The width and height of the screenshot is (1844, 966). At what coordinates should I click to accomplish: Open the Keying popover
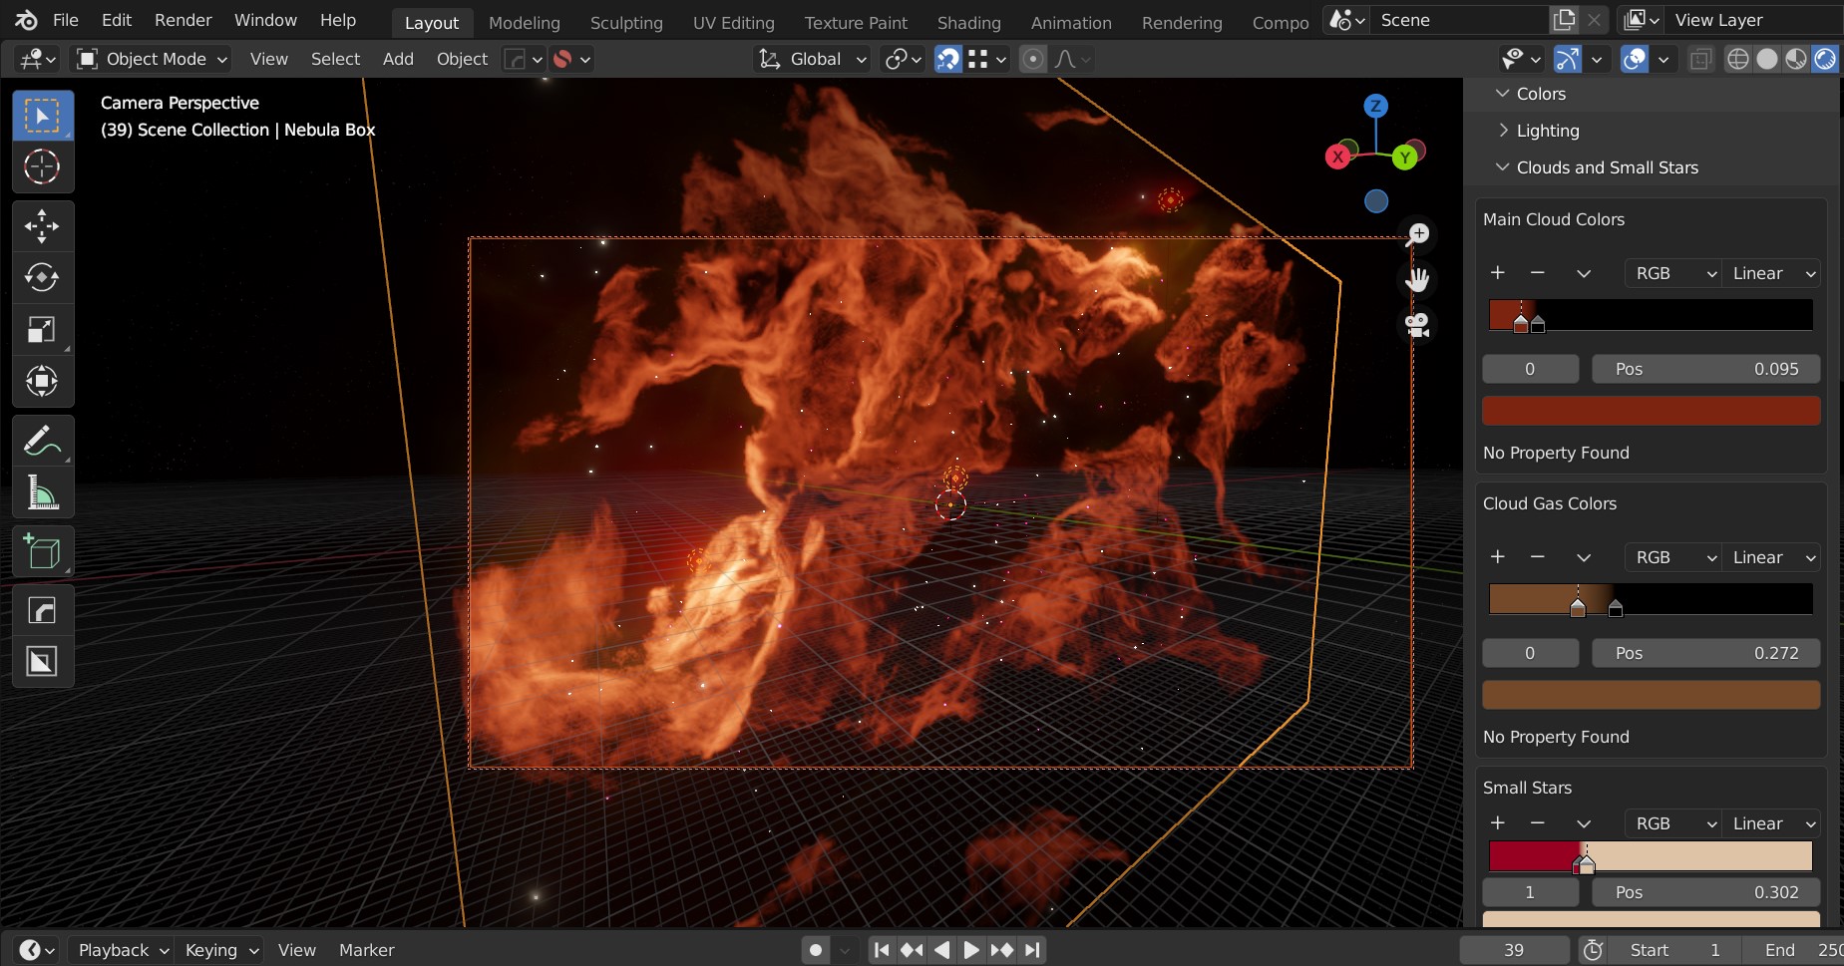220,950
